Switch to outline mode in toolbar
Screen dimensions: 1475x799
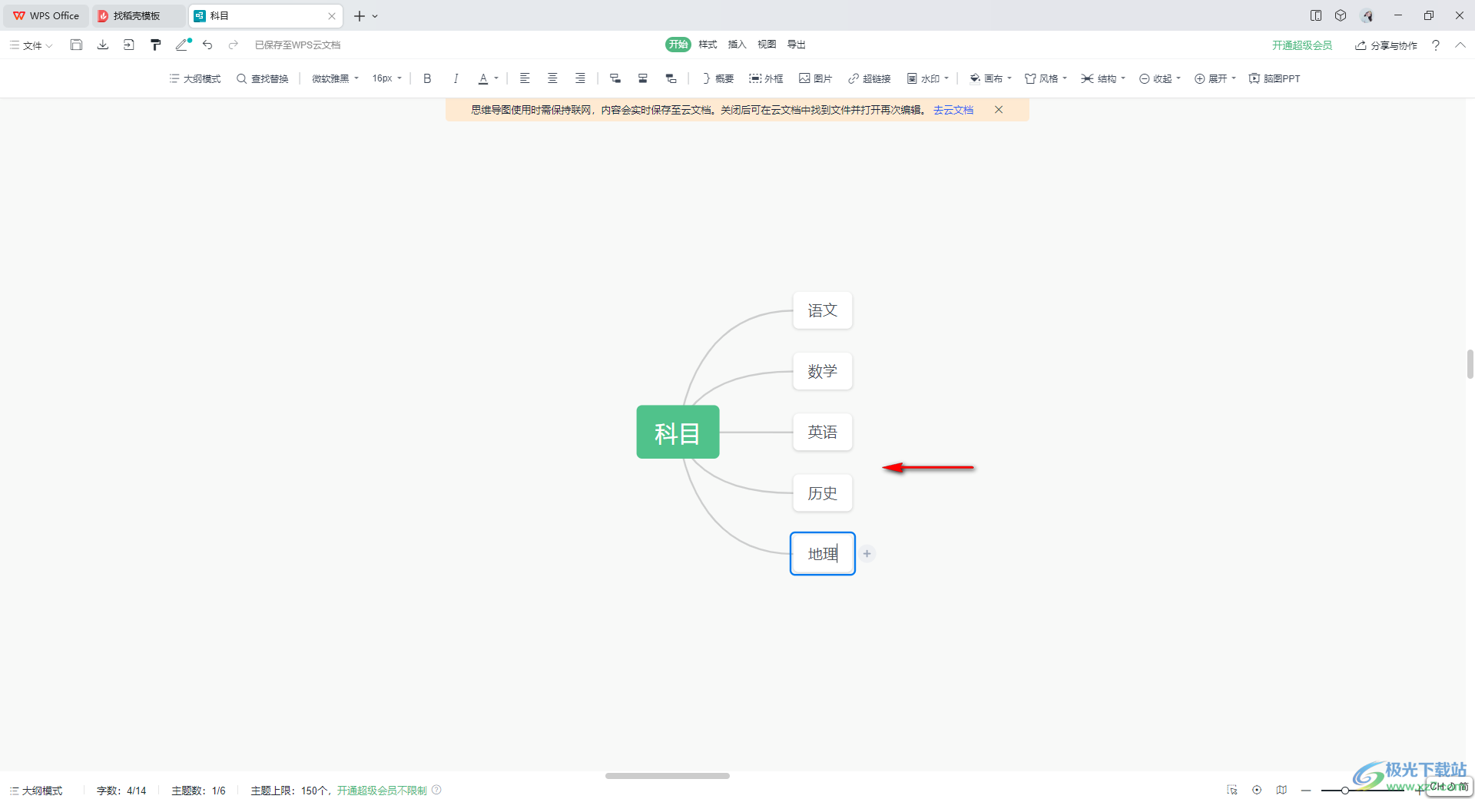(195, 78)
